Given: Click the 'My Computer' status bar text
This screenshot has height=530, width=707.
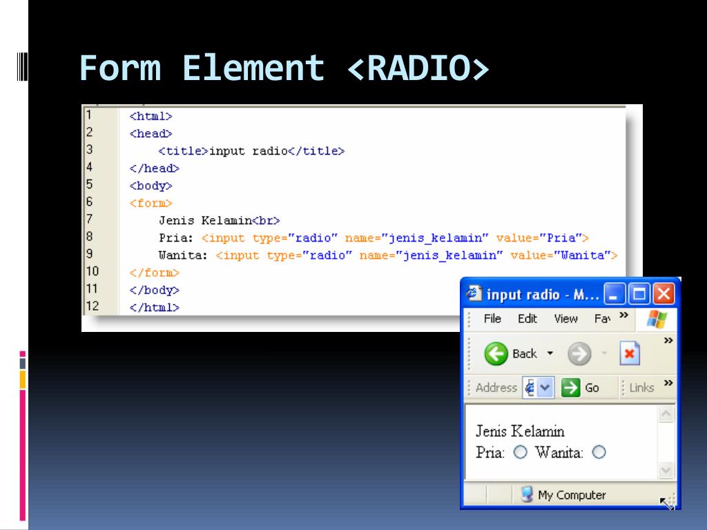Looking at the screenshot, I should [572, 495].
